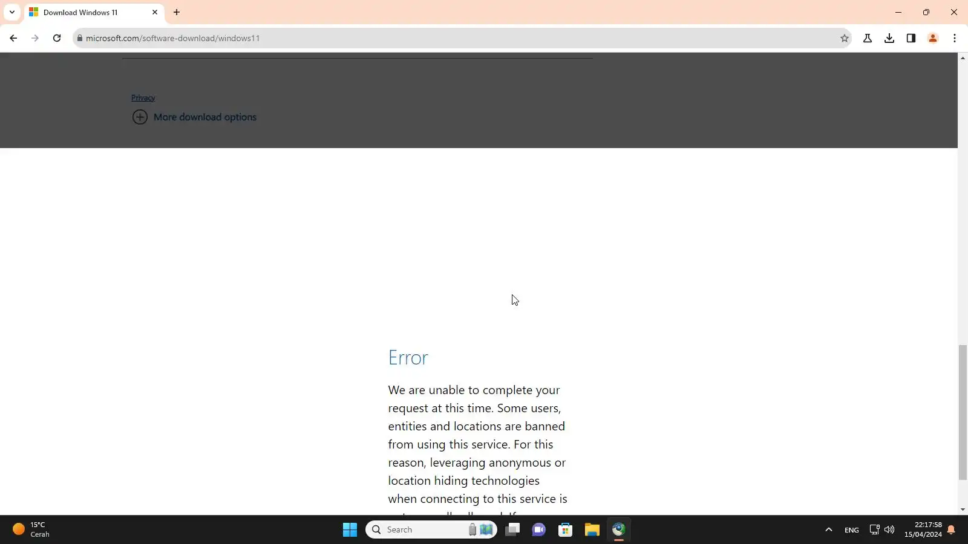Image resolution: width=968 pixels, height=544 pixels.
Task: Open Chrome downloads tray icon
Action: [889, 38]
